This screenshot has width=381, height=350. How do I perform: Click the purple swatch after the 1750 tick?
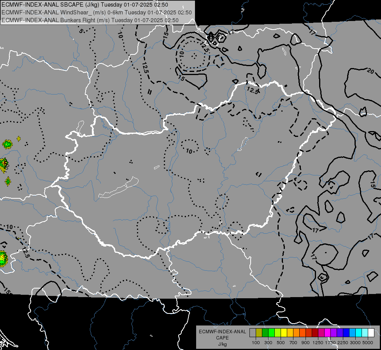coord(334,332)
